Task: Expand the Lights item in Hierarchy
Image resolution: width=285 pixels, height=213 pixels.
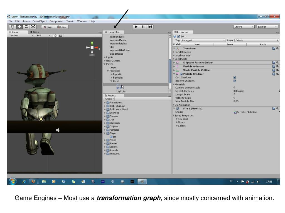Action: (105, 57)
